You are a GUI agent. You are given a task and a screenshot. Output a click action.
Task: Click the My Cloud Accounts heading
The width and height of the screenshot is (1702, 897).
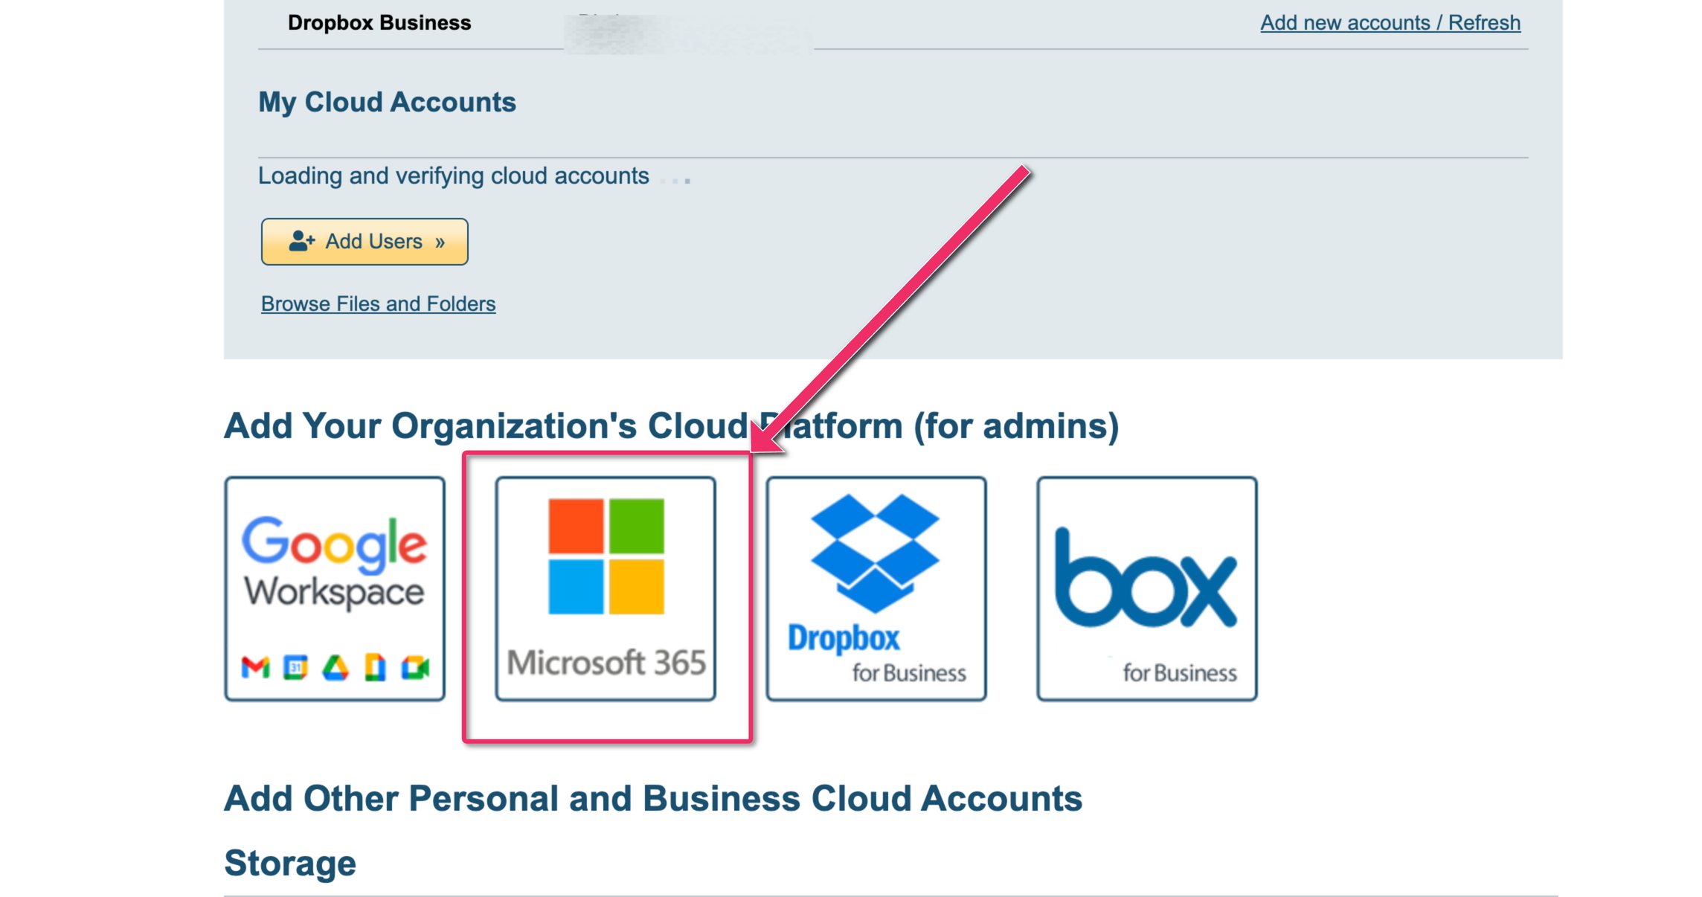(x=387, y=102)
